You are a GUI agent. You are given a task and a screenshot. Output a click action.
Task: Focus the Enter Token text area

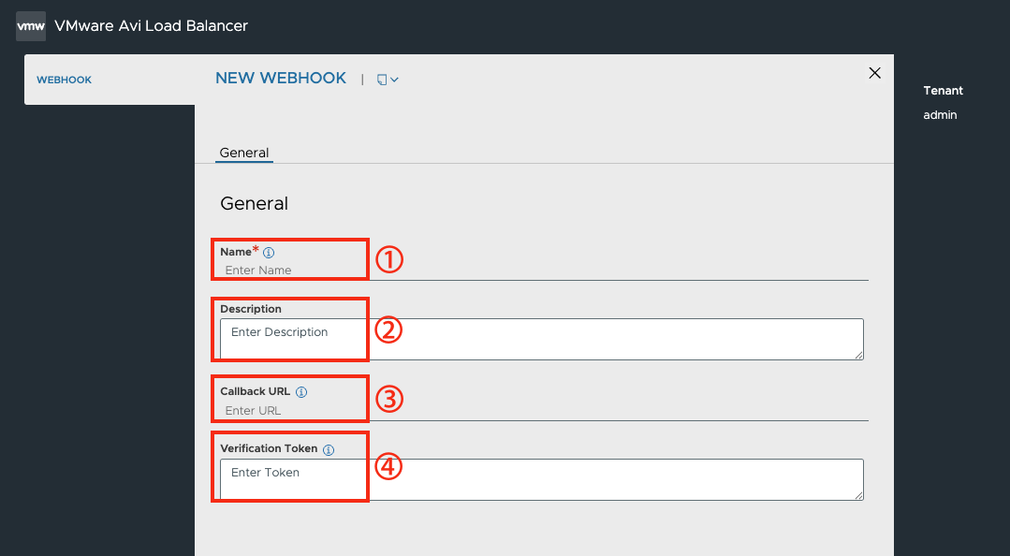pyautogui.click(x=542, y=479)
